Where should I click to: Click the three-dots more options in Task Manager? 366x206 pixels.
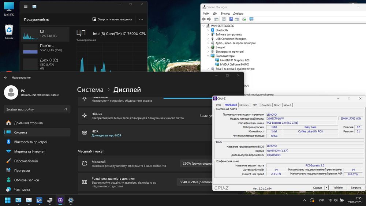pos(141,19)
